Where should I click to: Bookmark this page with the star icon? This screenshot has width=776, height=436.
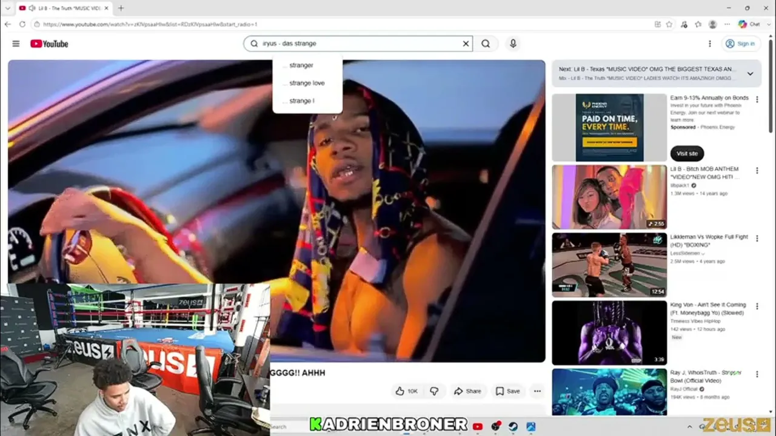[x=669, y=24]
